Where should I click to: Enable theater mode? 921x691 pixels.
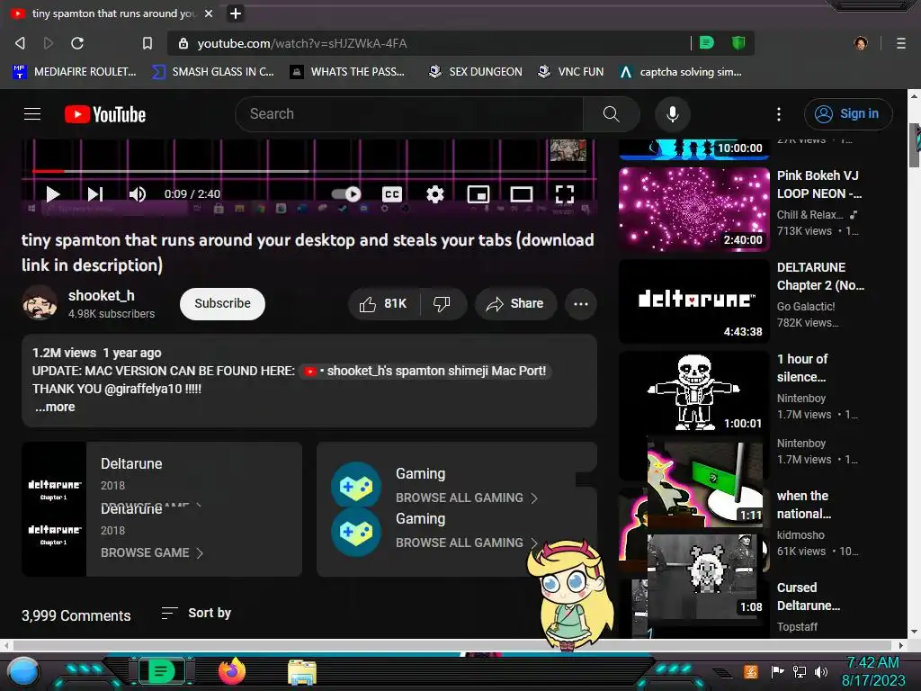(x=522, y=194)
